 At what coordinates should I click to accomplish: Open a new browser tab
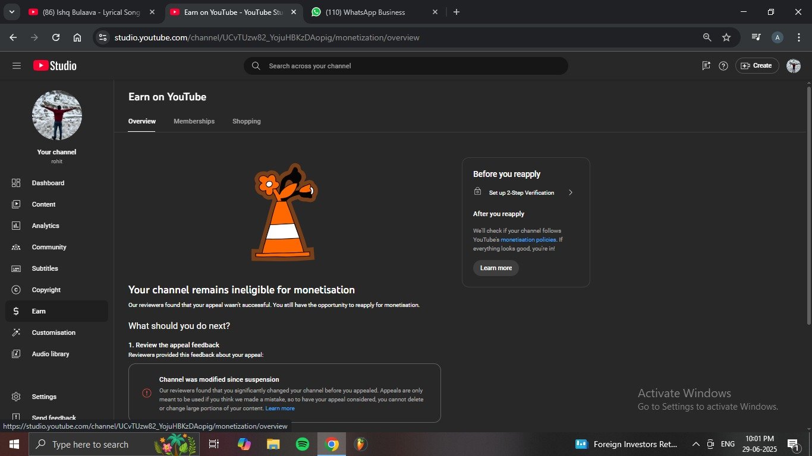[x=457, y=12]
